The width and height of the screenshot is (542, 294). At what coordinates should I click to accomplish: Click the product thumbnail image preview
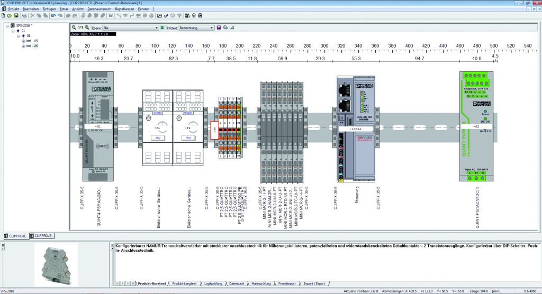point(56,264)
